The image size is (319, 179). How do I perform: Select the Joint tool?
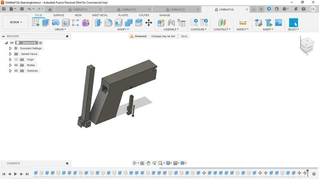[171, 23]
